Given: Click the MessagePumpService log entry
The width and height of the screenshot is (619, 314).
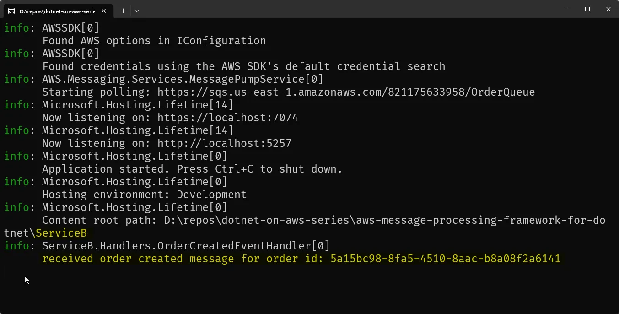Looking at the screenshot, I should (x=183, y=79).
